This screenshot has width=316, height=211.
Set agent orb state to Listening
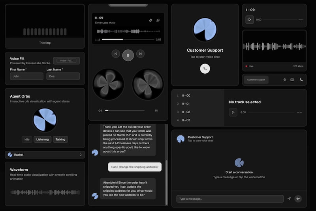[42, 139]
